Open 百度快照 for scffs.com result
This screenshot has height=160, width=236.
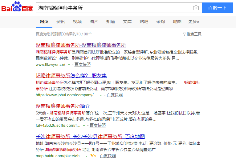[98, 126]
